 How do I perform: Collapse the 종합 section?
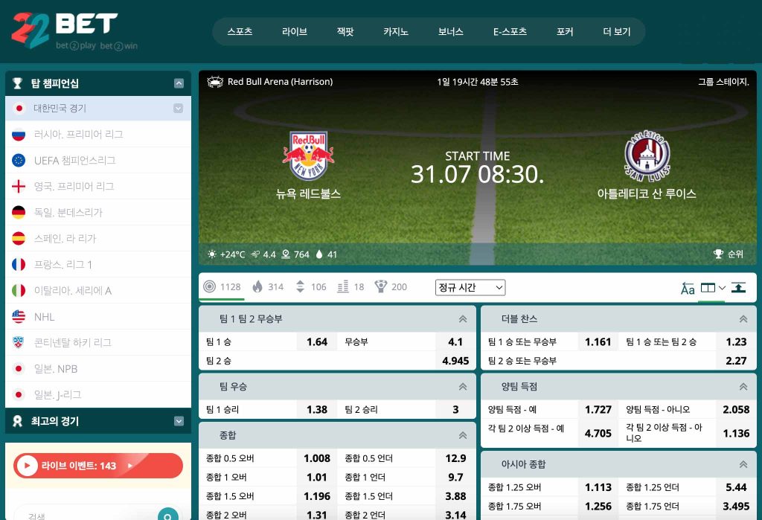coord(463,435)
